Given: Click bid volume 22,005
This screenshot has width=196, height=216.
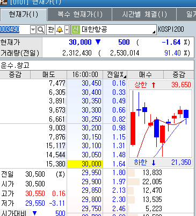Looking at the screenshot, I should [x=152, y=182].
